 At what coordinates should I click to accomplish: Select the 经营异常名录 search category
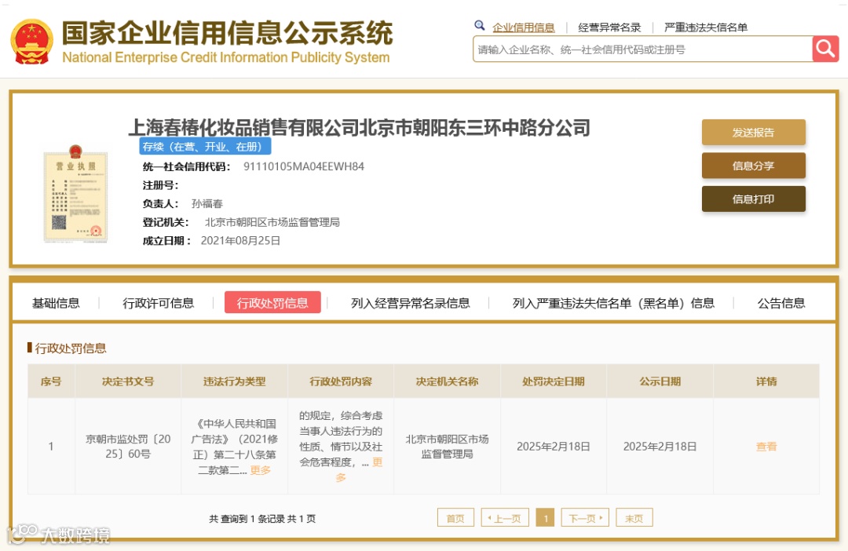click(x=609, y=27)
